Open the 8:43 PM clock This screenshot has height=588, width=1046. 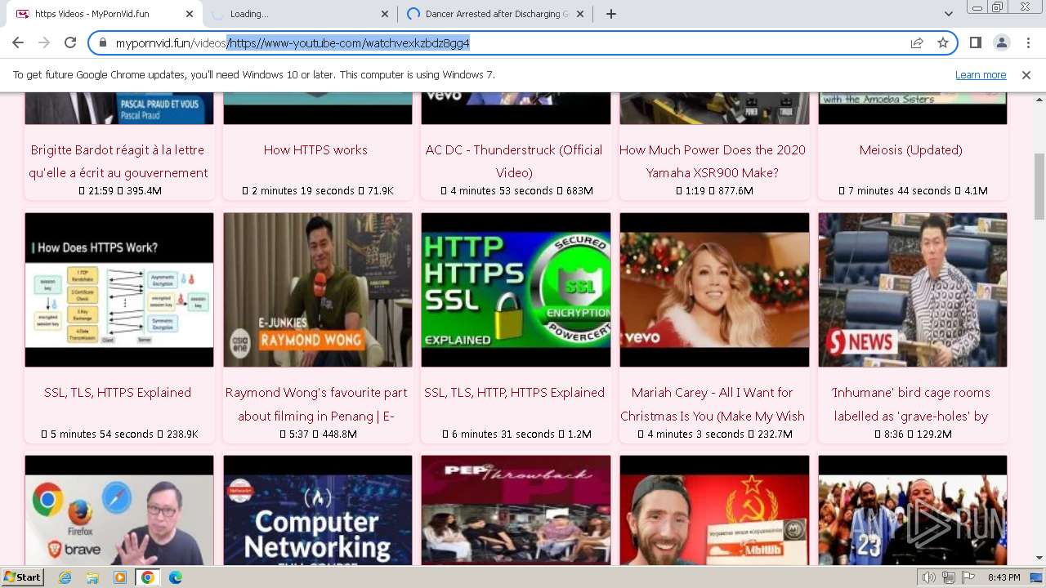pyautogui.click(x=1004, y=577)
